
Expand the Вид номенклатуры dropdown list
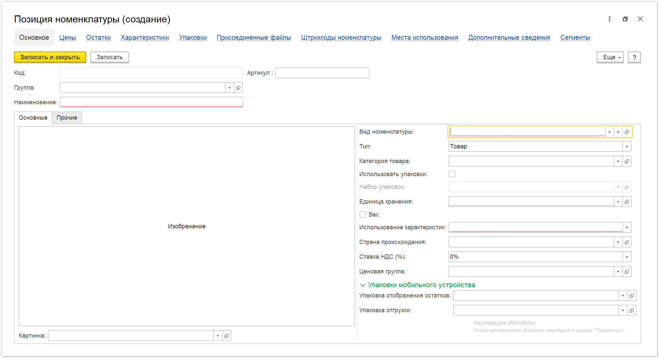(x=609, y=132)
